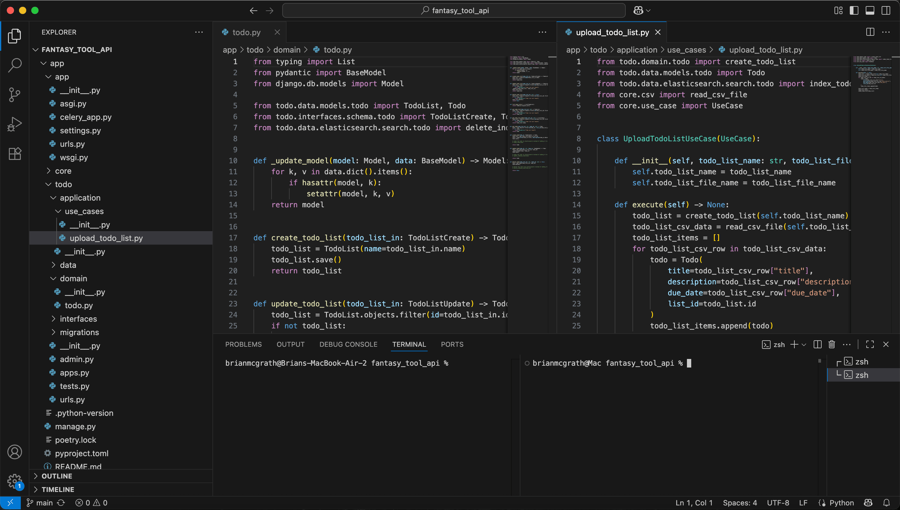Click Customize Layout icon in title bar
This screenshot has height=510, width=900.
(838, 10)
